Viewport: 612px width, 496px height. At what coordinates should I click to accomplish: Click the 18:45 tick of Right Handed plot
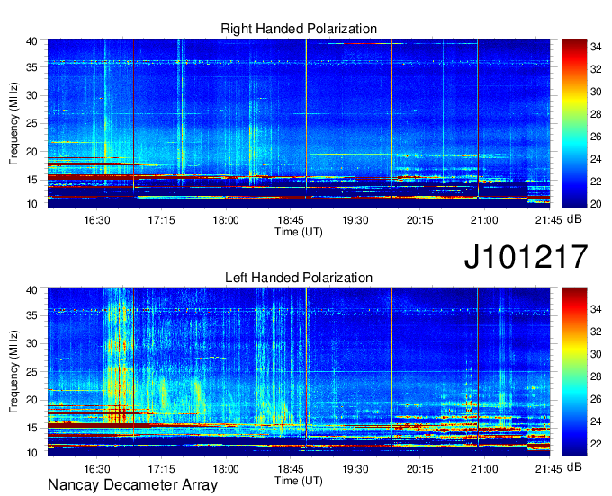pos(291,220)
